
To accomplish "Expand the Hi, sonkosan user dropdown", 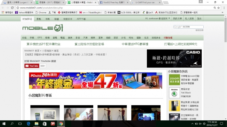I will coord(158,19).
